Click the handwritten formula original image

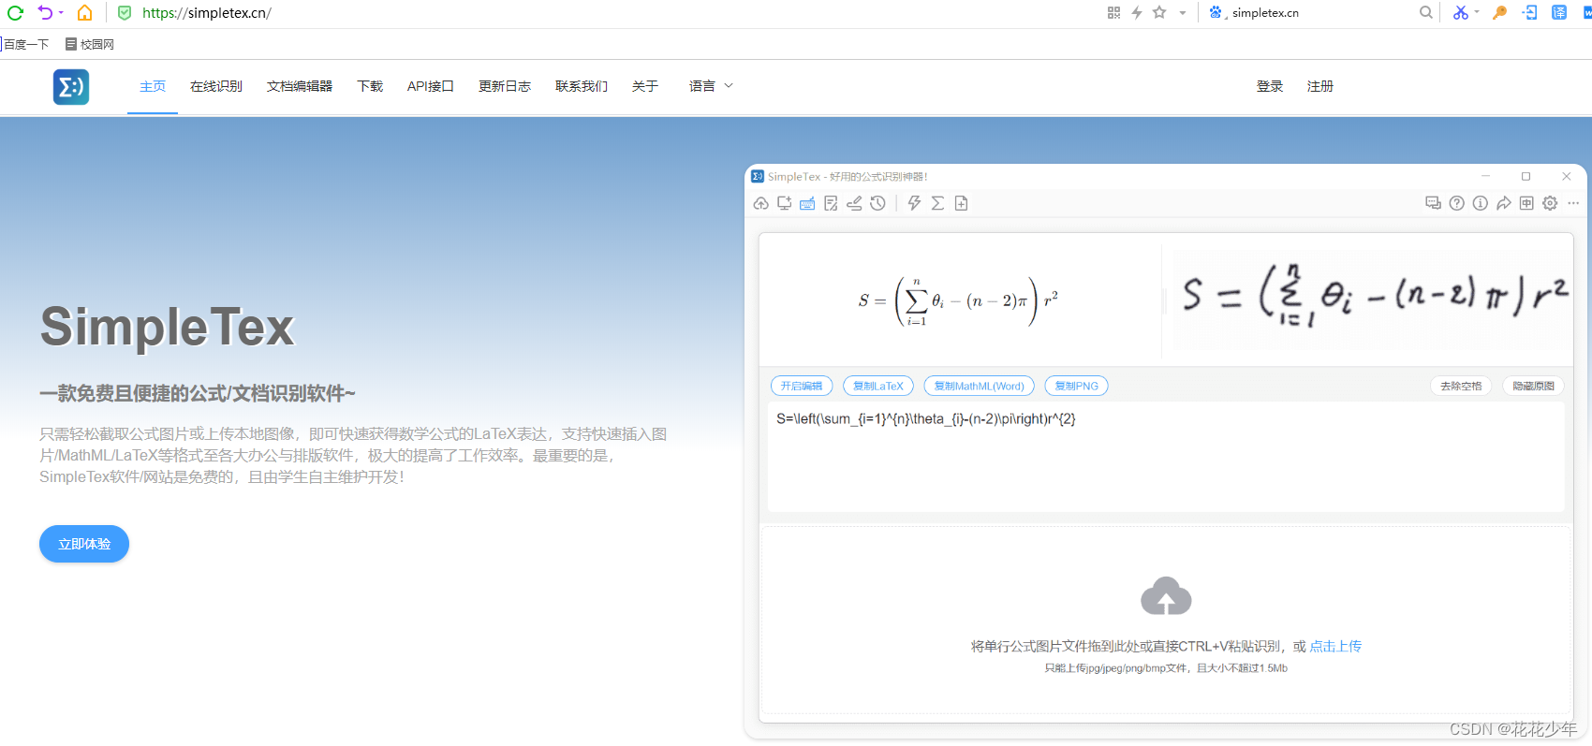[1372, 297]
